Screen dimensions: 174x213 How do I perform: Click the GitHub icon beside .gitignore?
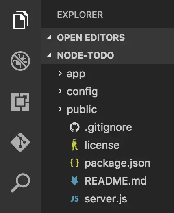pyautogui.click(x=74, y=127)
